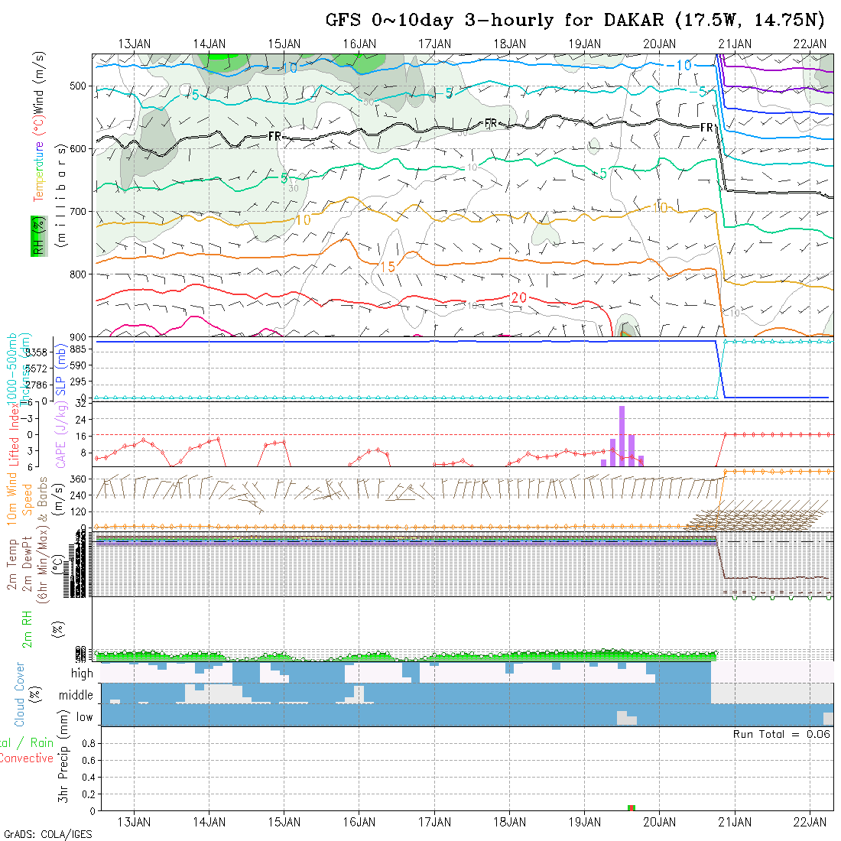This screenshot has height=841, width=841.
Task: Click the low cloud cover row label
Action: pos(84,717)
